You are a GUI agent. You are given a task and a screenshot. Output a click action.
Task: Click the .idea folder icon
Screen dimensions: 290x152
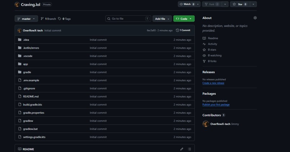point(20,40)
